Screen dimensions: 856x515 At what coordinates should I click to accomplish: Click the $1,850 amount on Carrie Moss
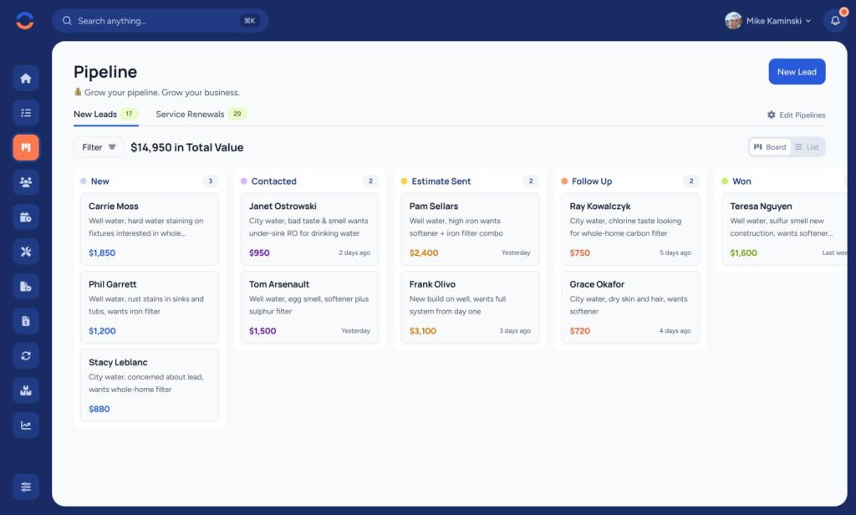pyautogui.click(x=102, y=252)
